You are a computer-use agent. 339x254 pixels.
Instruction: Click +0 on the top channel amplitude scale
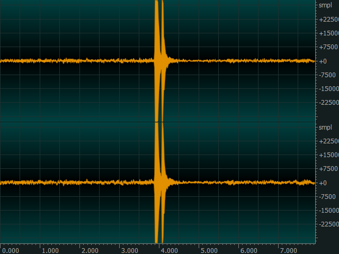pyautogui.click(x=323, y=61)
